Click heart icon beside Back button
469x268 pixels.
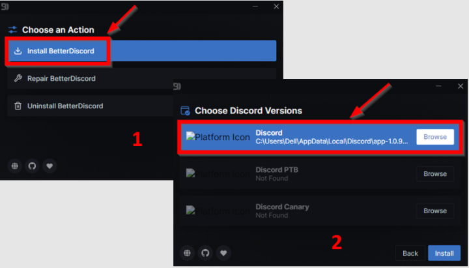coord(223,253)
